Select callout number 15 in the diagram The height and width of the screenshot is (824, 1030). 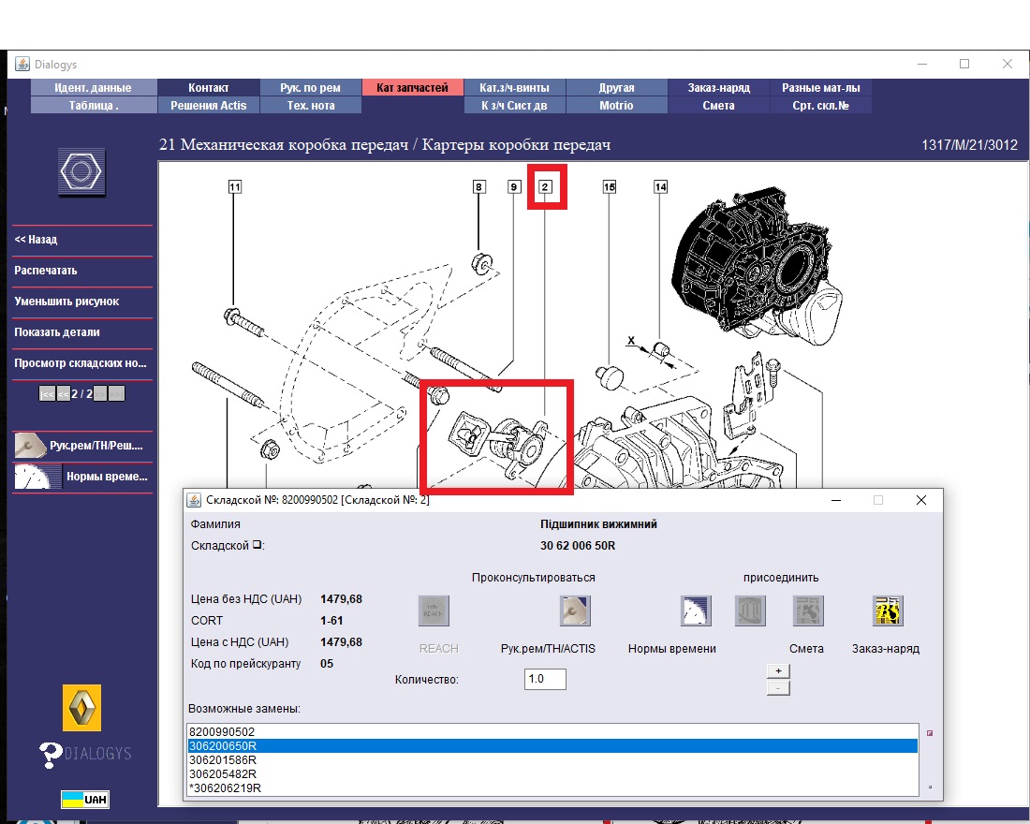coord(609,186)
